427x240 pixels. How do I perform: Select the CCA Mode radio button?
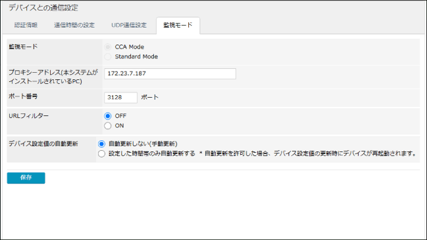point(108,47)
